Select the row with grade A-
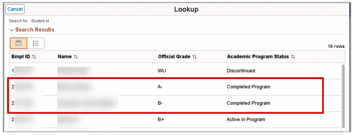353x135 pixels. (x=175, y=87)
